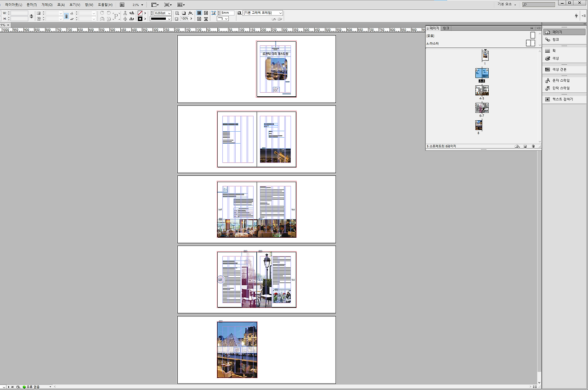Click the Bridge (Br) icon
The width and height of the screenshot is (588, 390).
[122, 5]
